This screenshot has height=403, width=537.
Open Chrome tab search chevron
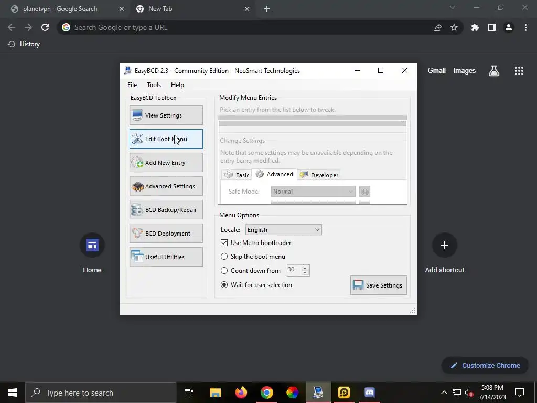point(453,7)
